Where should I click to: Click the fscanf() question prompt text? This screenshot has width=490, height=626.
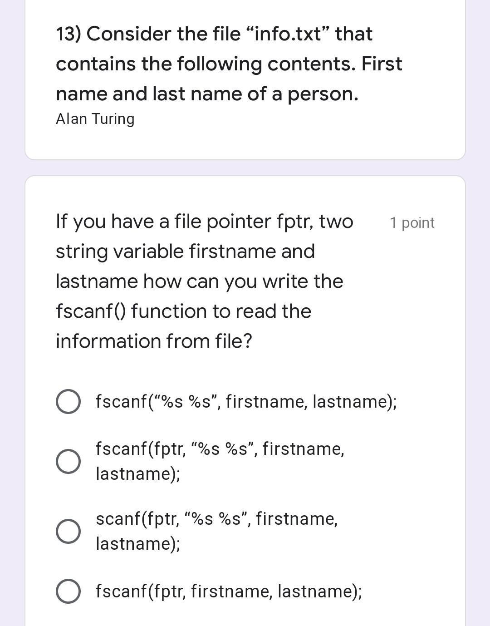click(x=200, y=281)
